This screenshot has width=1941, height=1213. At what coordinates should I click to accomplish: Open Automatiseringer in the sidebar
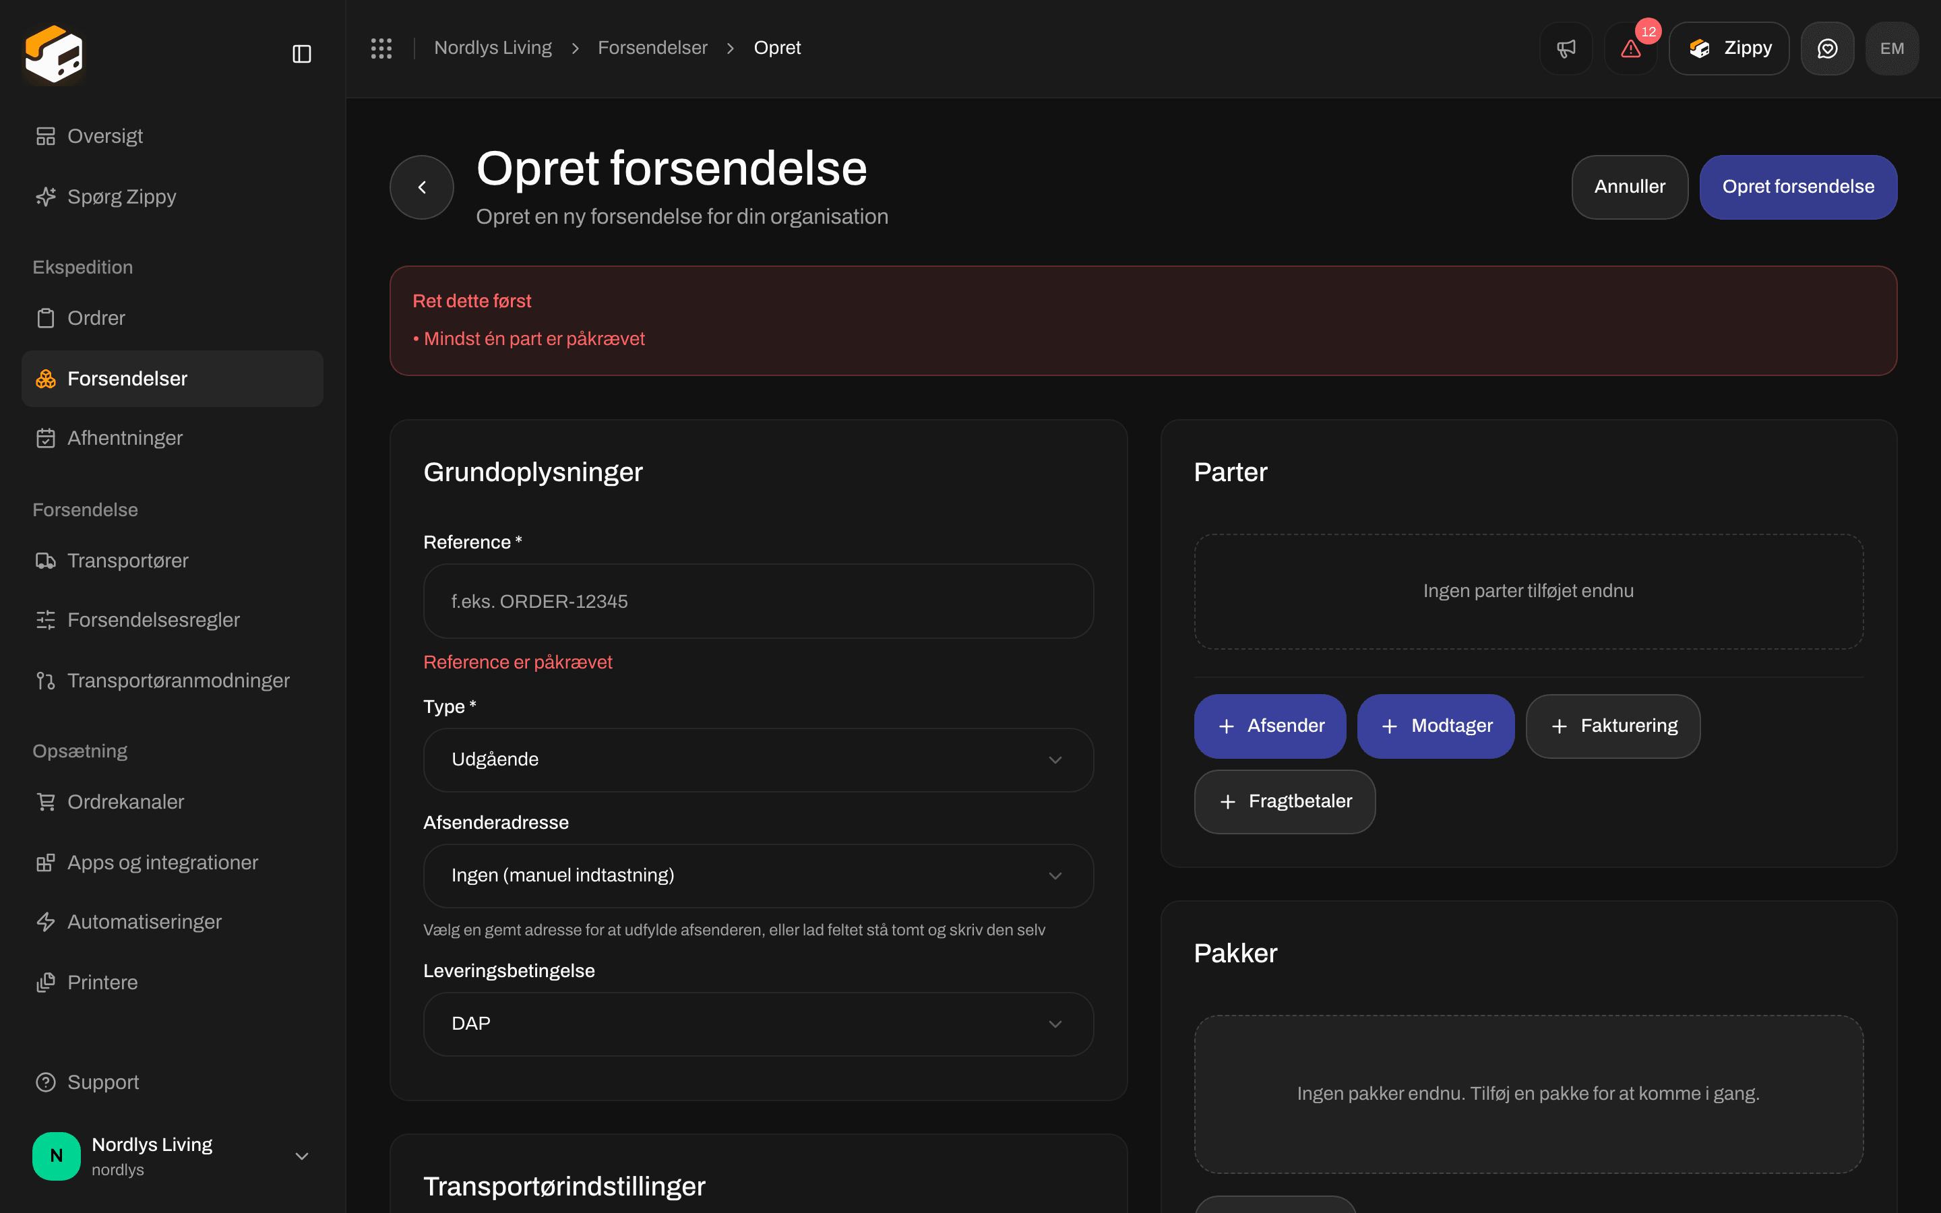pyautogui.click(x=173, y=922)
